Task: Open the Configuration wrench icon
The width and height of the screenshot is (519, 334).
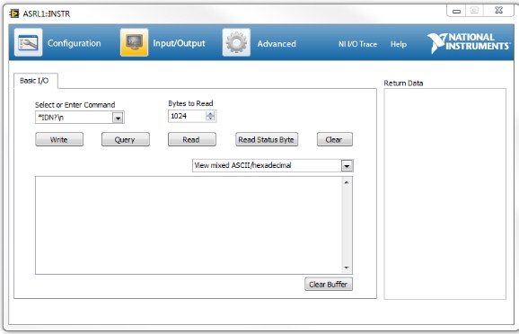Action: point(28,42)
